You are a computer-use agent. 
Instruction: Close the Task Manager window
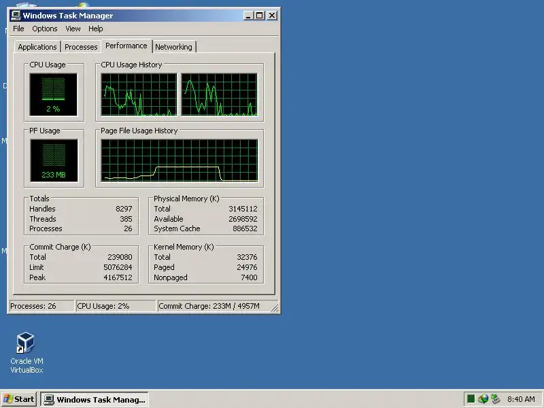[x=272, y=16]
